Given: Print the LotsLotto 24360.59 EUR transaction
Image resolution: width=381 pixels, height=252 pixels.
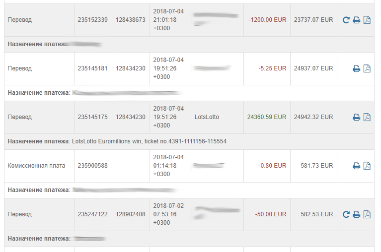Looking at the screenshot, I should [x=357, y=117].
